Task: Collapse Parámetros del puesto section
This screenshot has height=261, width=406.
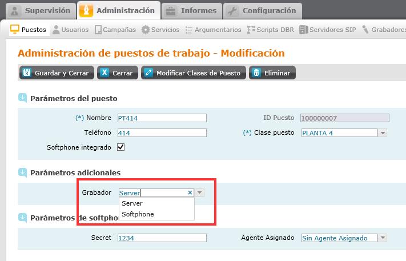Action: pyautogui.click(x=22, y=98)
